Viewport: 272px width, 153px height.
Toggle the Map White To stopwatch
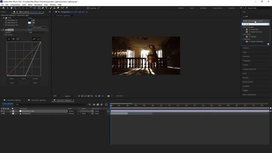coord(6,23)
